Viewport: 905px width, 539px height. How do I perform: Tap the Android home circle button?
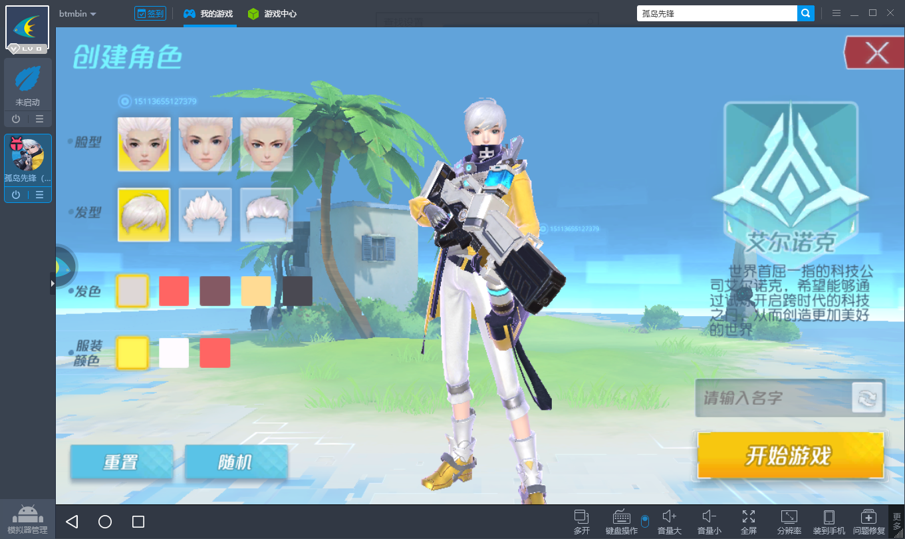(105, 522)
